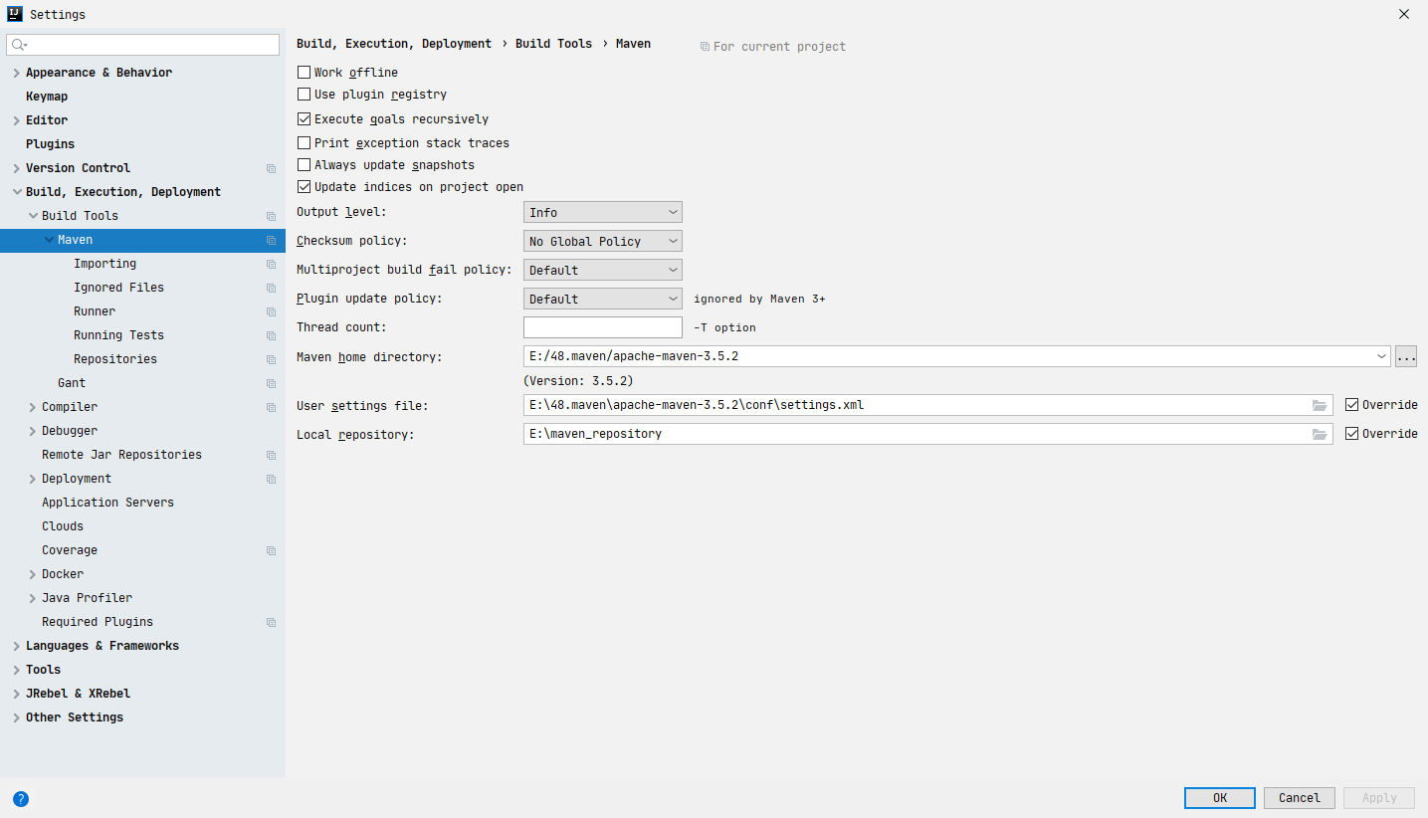Click project-level icon beside Build Tools

click(271, 216)
